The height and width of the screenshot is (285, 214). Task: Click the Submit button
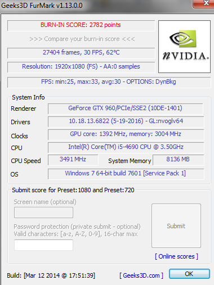point(176,226)
